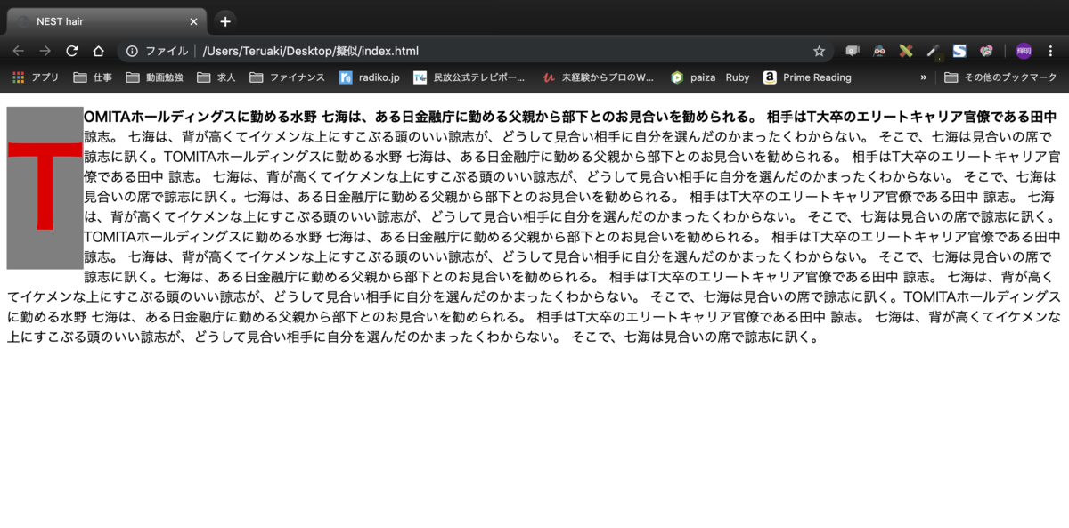Click the bold first line starting OMITAホールディングス

click(x=570, y=117)
